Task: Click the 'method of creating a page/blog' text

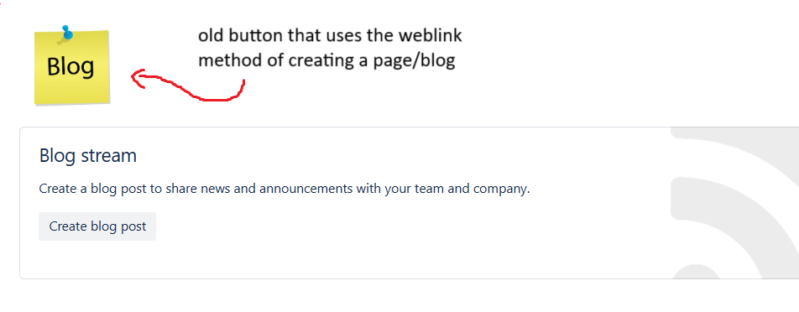Action: click(x=326, y=60)
